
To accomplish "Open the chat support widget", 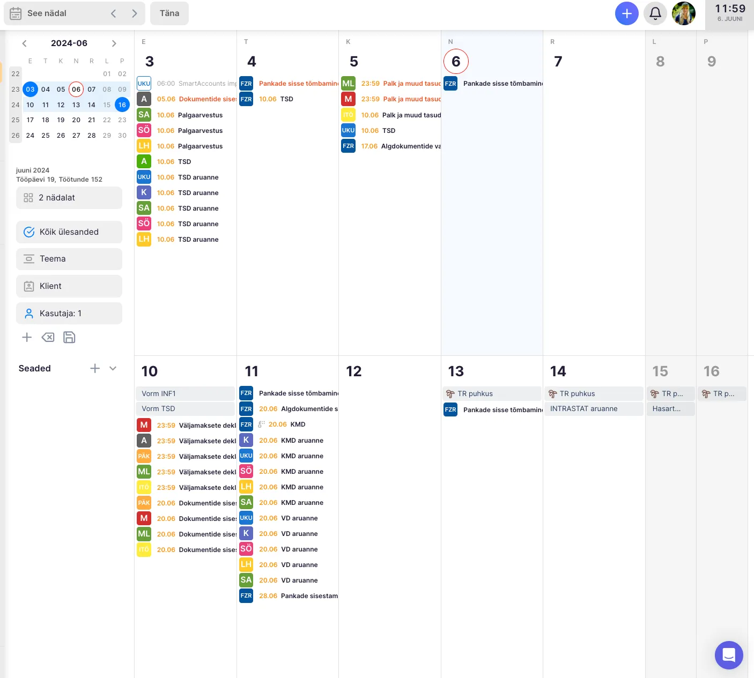I will click(x=728, y=655).
